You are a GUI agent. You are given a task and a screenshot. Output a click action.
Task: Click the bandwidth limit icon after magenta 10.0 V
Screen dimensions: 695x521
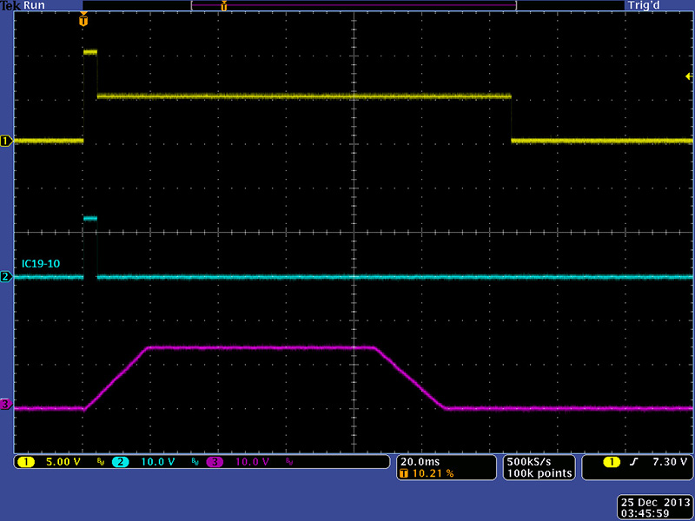coord(289,462)
